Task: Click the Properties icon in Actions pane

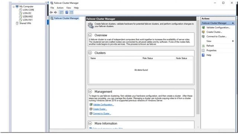Action: click(x=203, y=51)
